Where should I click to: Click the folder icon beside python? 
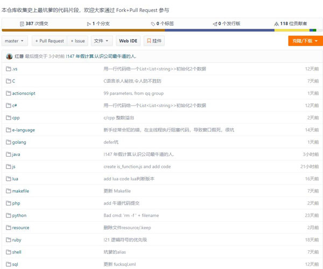(9, 216)
